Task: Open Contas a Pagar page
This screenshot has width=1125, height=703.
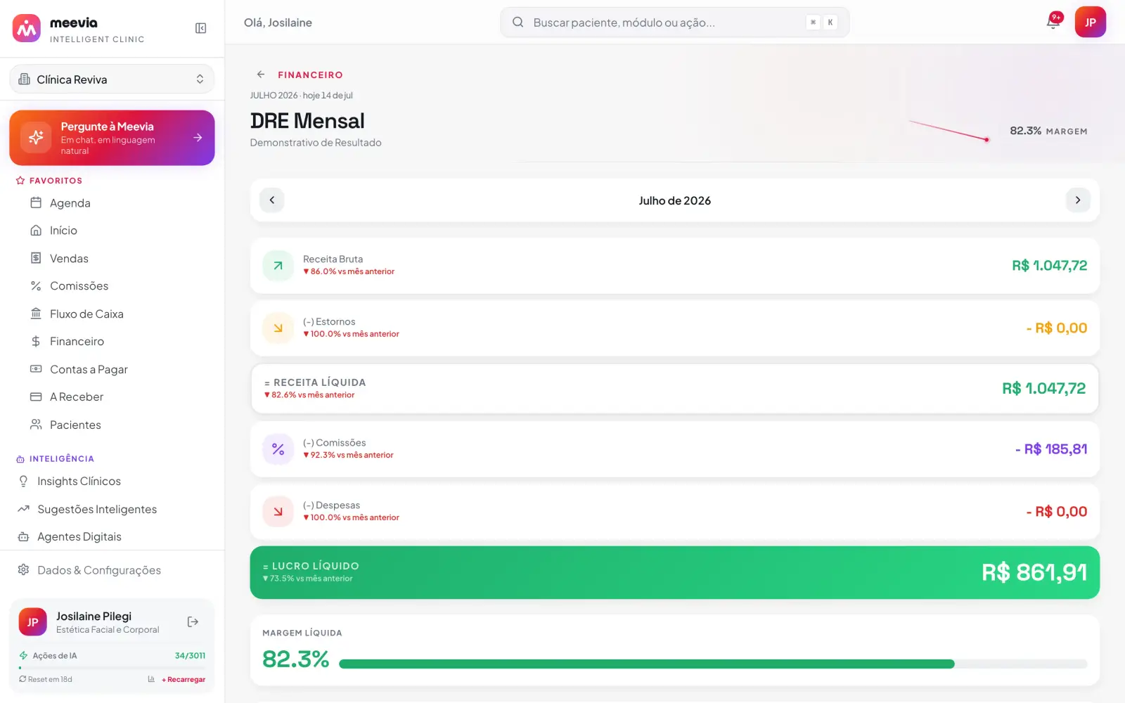Action: coord(89,370)
